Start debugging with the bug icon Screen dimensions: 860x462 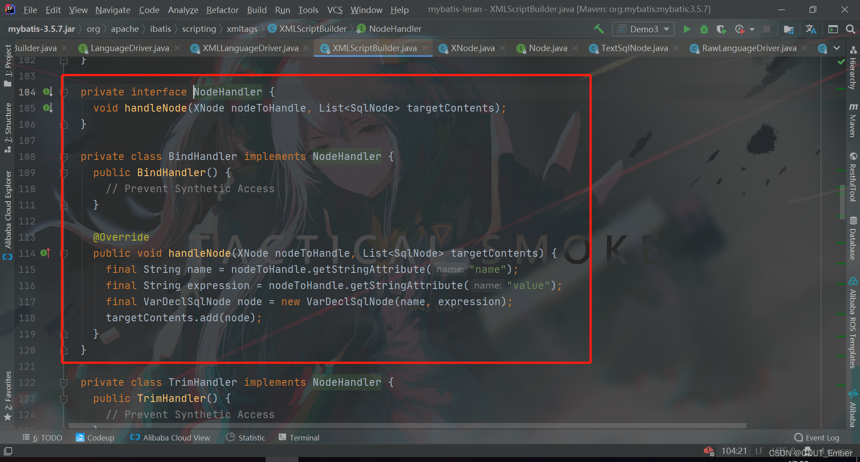pos(704,29)
